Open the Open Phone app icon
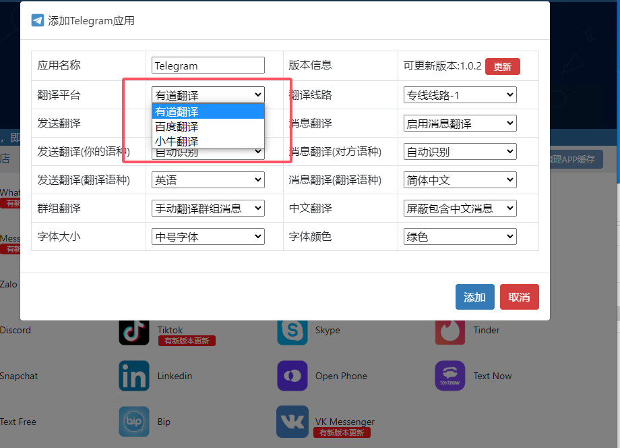The width and height of the screenshot is (620, 448). point(292,376)
